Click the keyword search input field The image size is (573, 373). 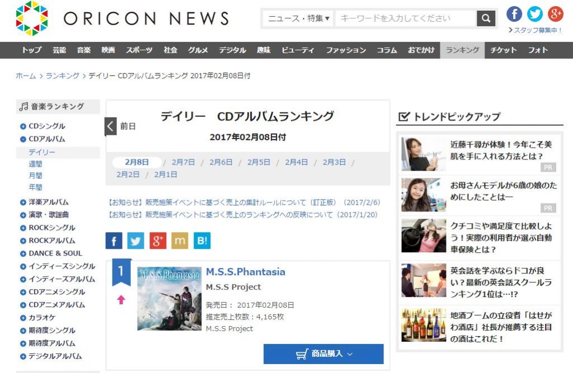coord(406,18)
